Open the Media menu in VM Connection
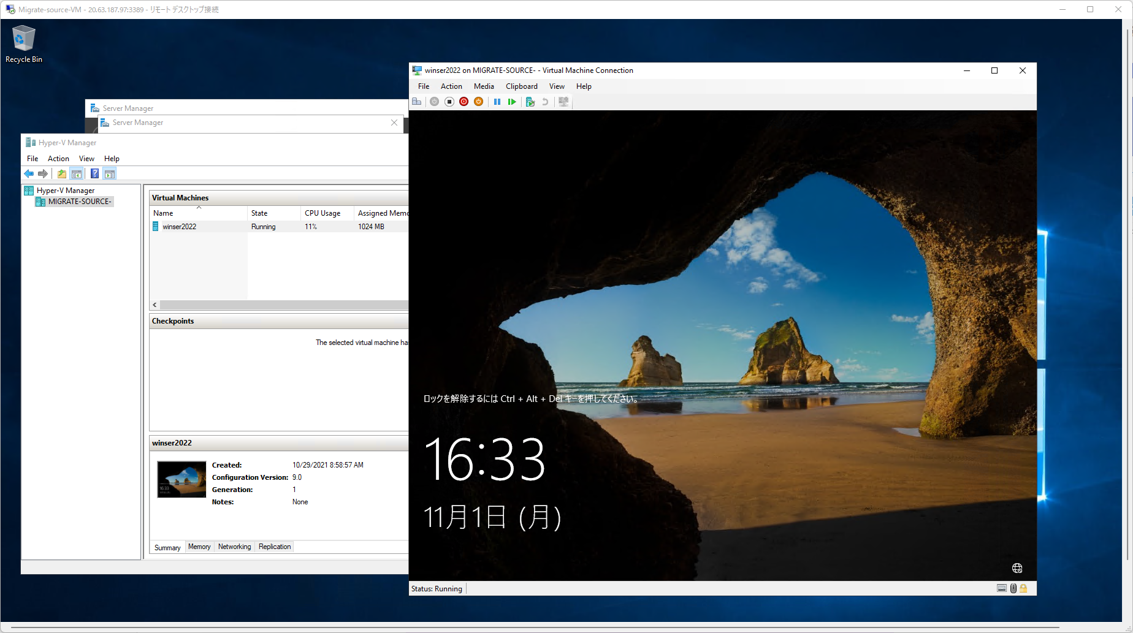 (x=484, y=86)
